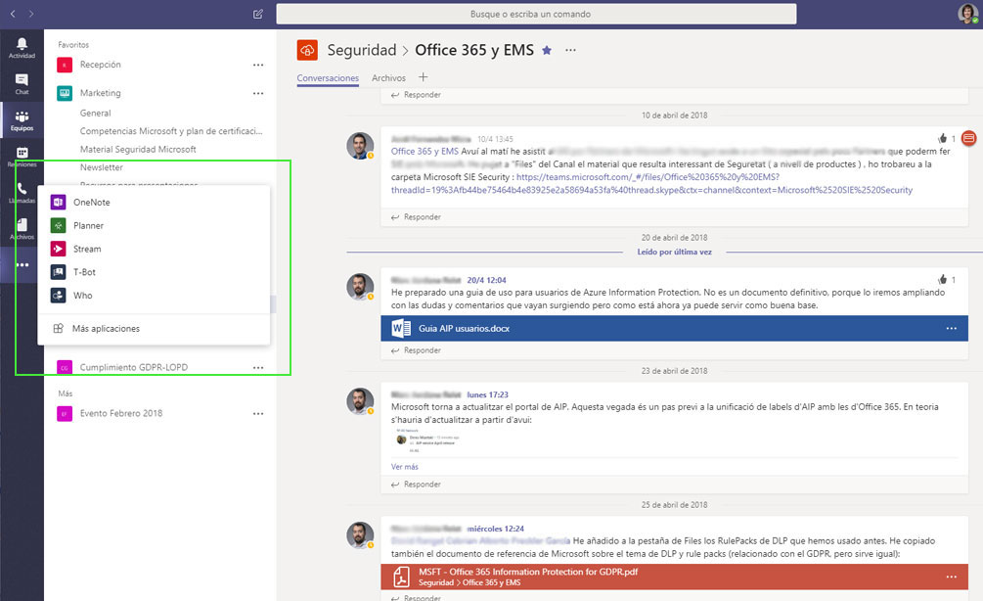This screenshot has height=601, width=983.
Task: Open the Actividad bell icon
Action: (x=22, y=46)
